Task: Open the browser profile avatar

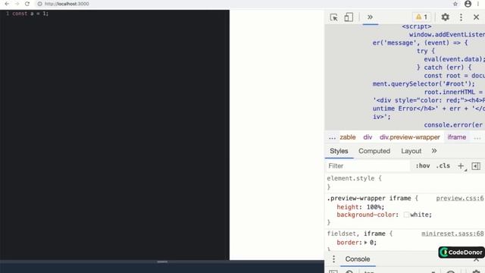Action: click(x=468, y=4)
